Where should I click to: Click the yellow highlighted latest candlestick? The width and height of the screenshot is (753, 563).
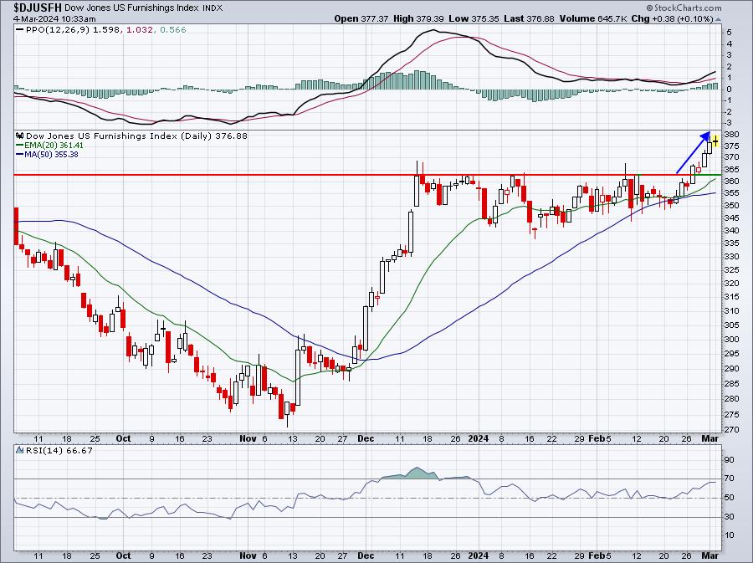715,141
